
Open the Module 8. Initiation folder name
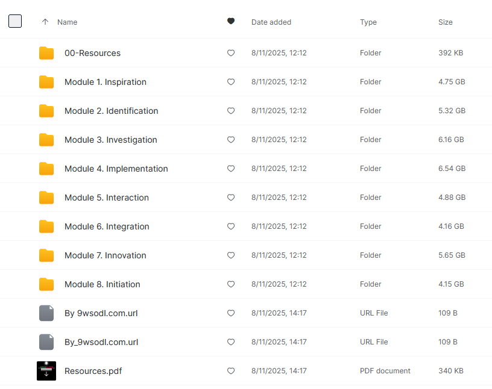point(102,284)
